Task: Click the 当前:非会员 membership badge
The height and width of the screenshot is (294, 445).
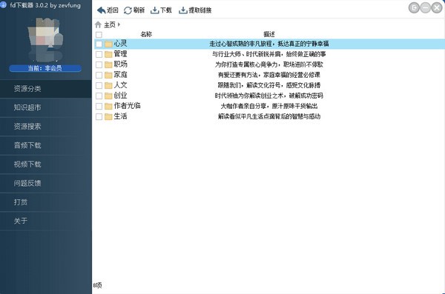Action: [x=45, y=68]
